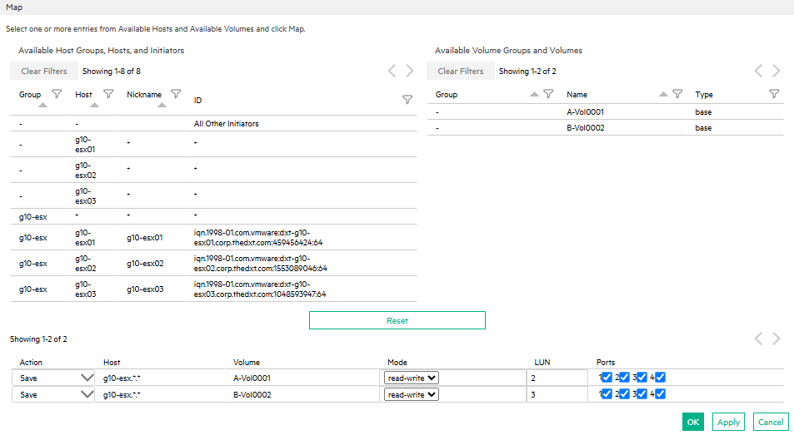The image size is (794, 435).
Task: Select the esx01 iqn ID ending 459456424:64
Action: 258,237
